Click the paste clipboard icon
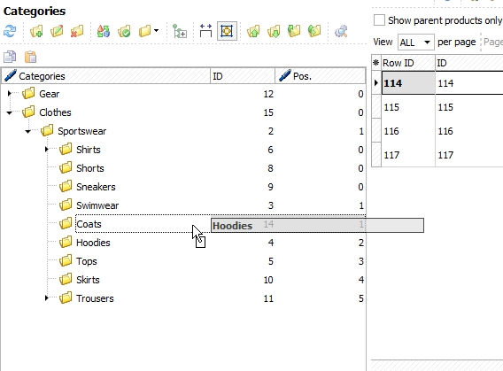The image size is (503, 371). (30, 57)
